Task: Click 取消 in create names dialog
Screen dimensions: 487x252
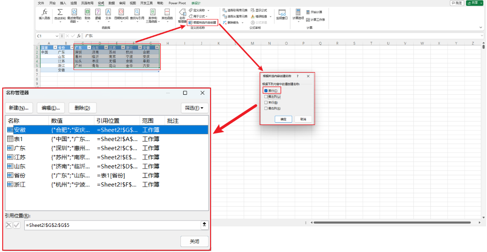Action: [x=303, y=119]
